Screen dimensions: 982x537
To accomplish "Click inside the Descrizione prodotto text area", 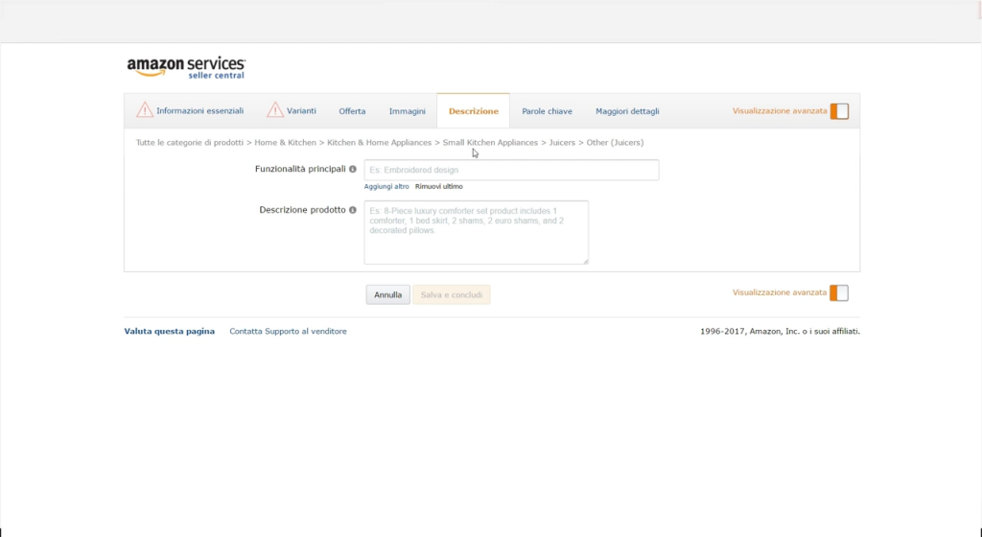I will coord(476,232).
